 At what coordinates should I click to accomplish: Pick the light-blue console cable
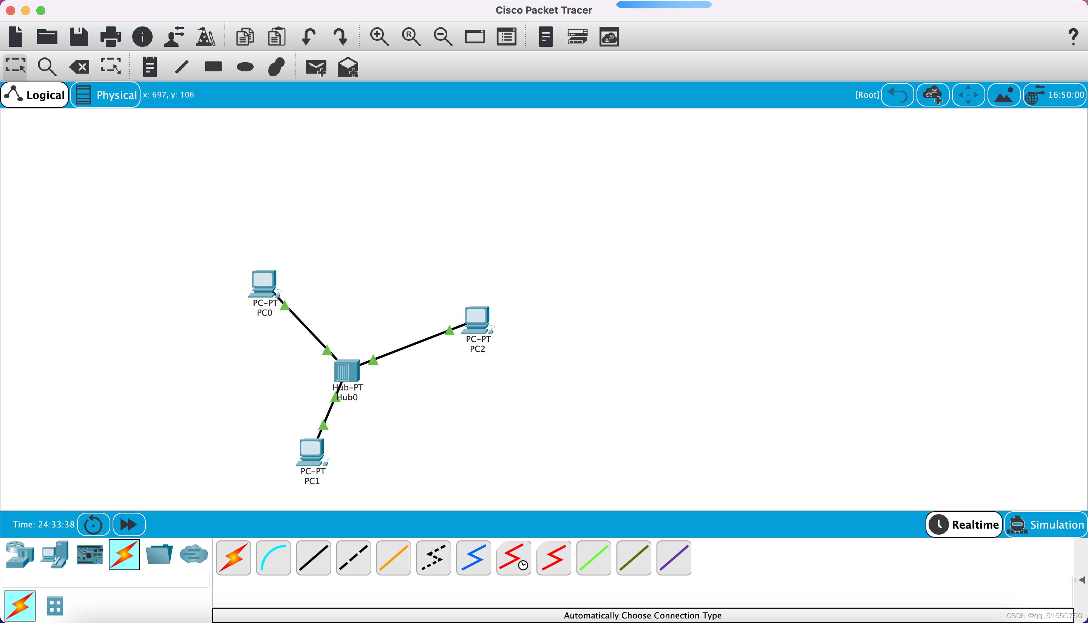pos(273,558)
